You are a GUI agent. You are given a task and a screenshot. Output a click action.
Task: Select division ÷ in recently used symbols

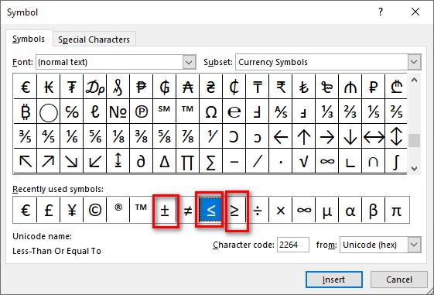(258, 210)
